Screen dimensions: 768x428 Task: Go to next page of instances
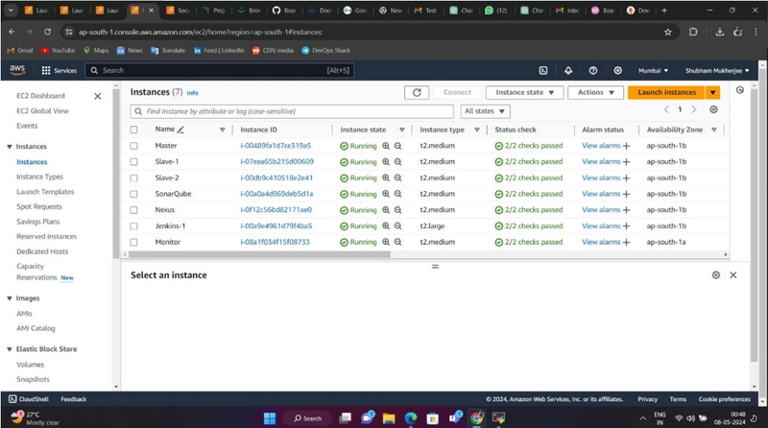[x=694, y=109]
